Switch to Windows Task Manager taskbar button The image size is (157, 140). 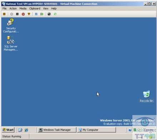[57, 130]
